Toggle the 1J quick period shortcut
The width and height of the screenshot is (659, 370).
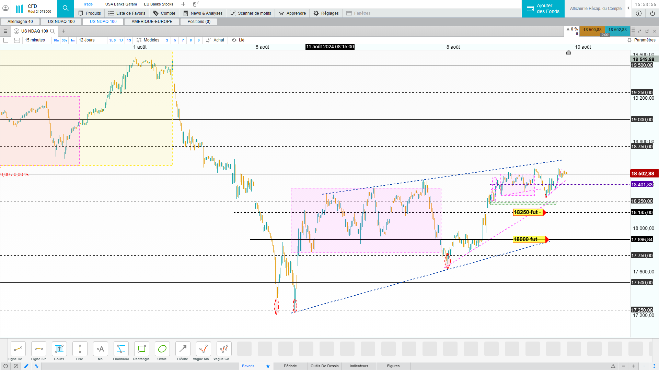pyautogui.click(x=121, y=40)
